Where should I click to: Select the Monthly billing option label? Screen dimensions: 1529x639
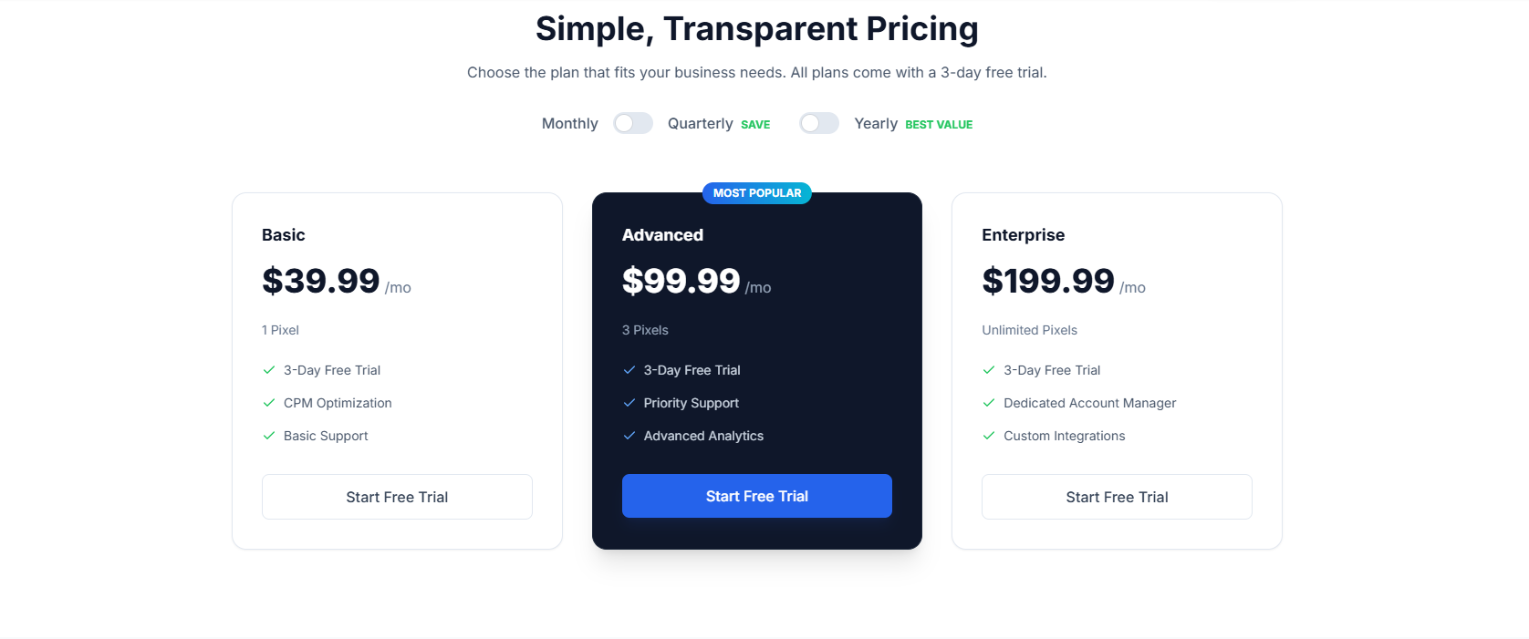(568, 123)
